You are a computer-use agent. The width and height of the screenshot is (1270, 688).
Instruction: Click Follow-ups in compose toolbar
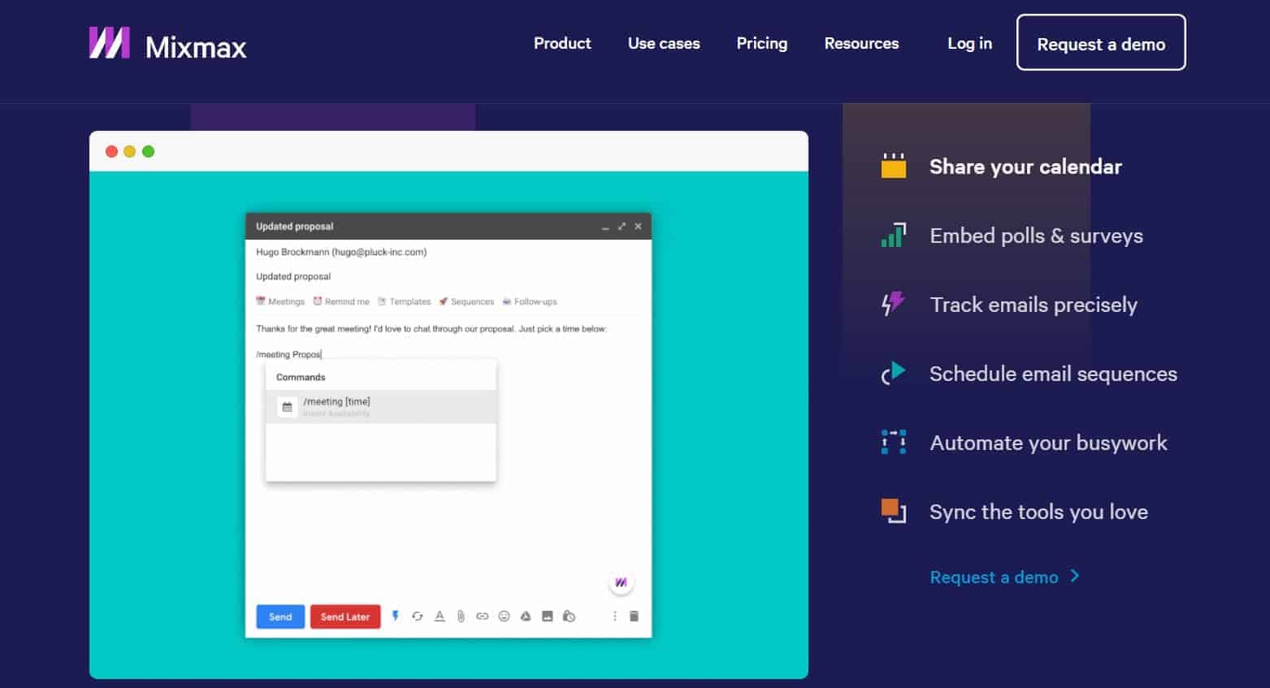530,301
